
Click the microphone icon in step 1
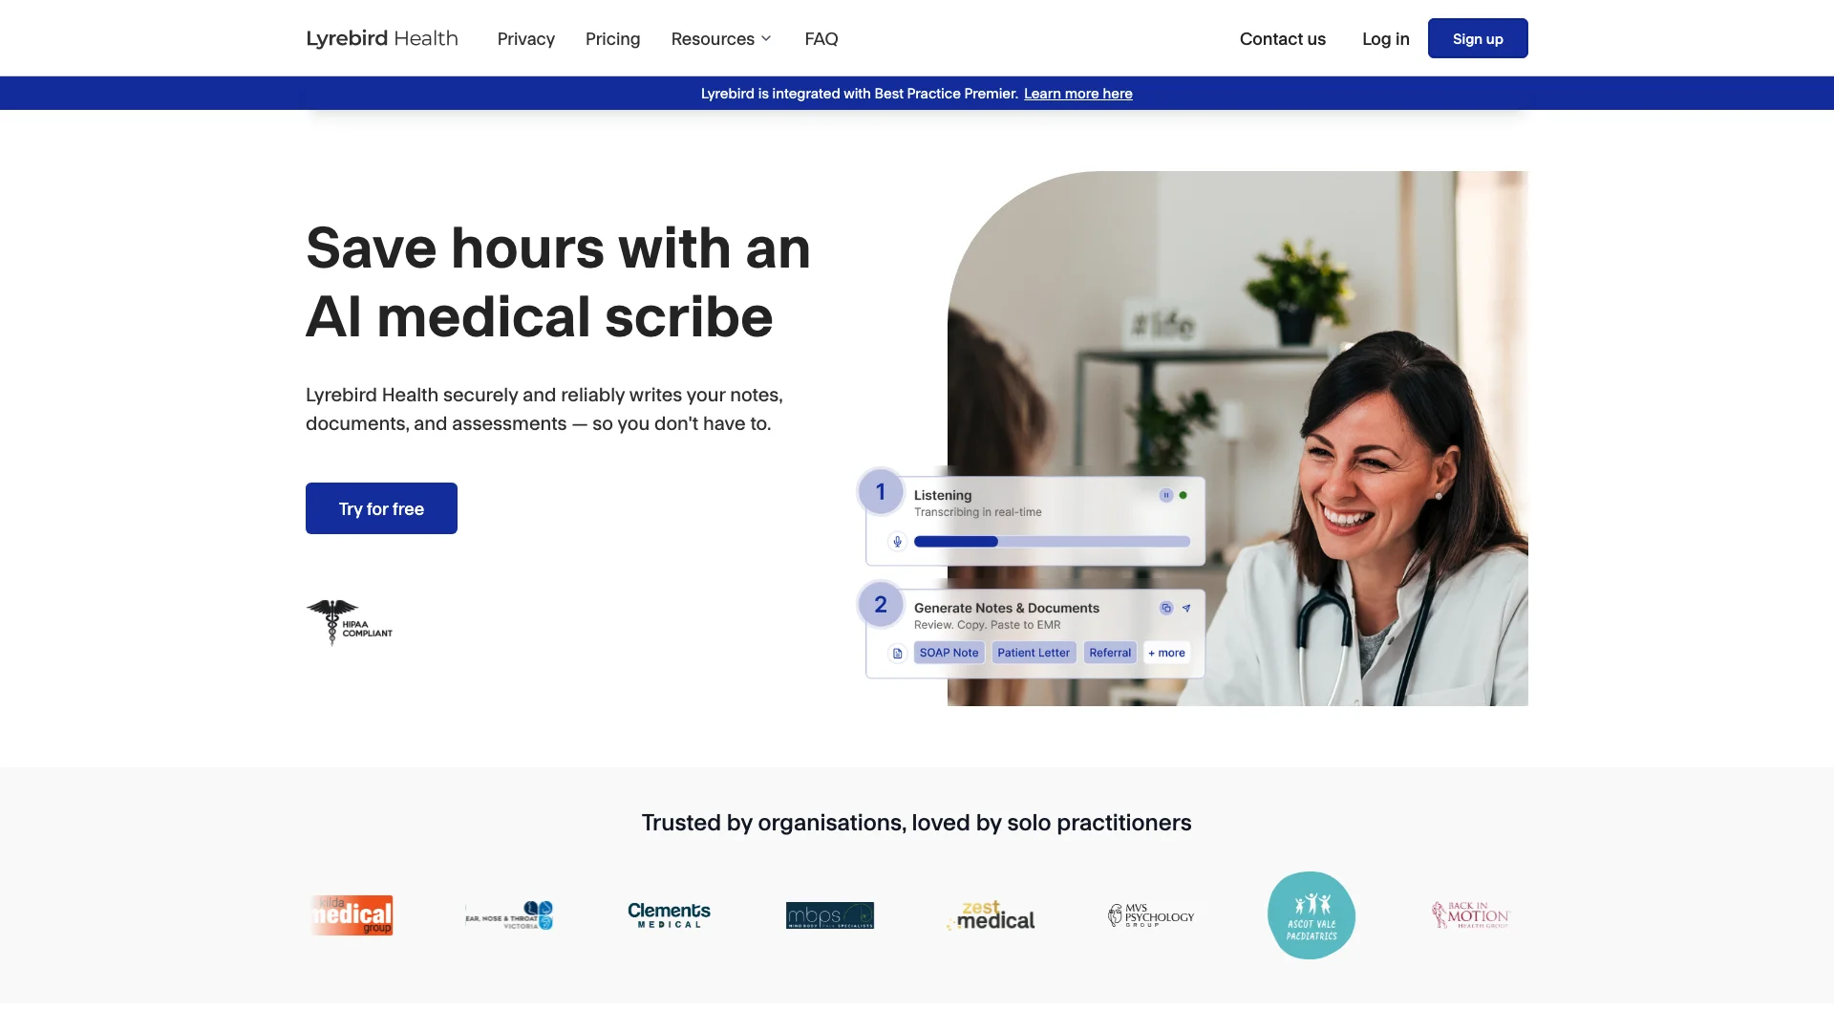pos(897,541)
